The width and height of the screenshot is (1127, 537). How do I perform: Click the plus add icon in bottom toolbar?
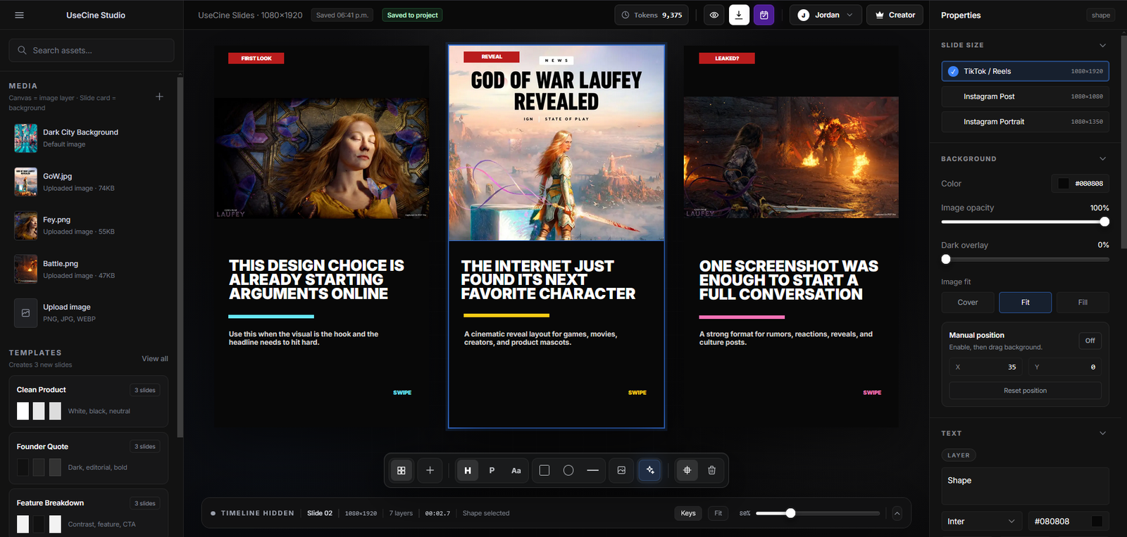430,470
